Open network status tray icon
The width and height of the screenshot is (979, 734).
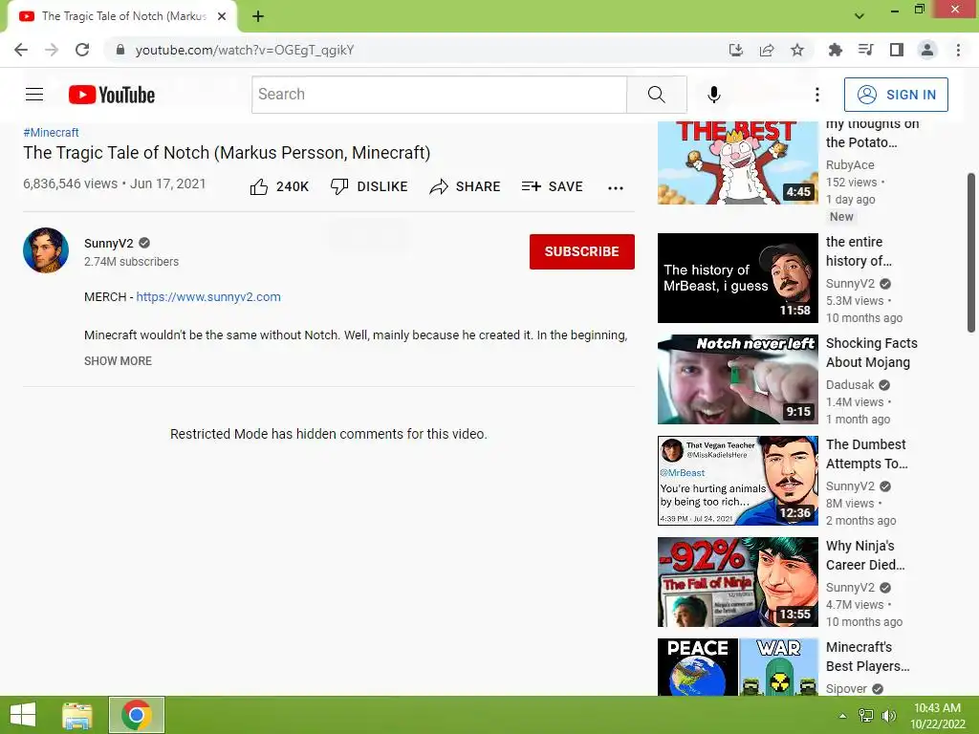[865, 716]
